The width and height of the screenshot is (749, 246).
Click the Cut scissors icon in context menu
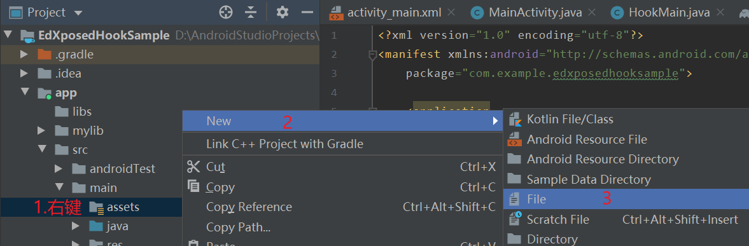[x=193, y=167]
